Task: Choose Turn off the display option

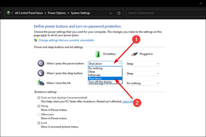Action: [x=105, y=82]
